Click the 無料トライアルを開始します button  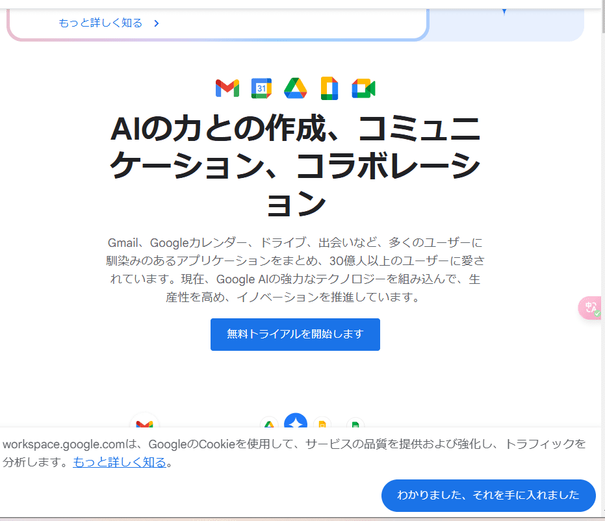click(295, 335)
